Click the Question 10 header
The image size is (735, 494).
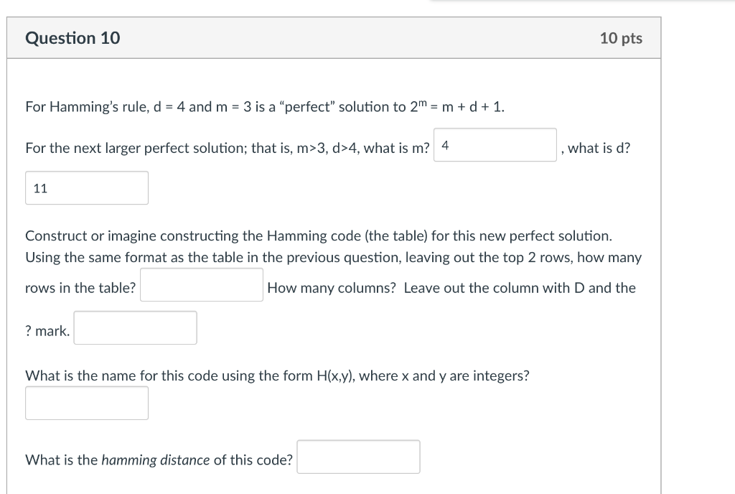tap(72, 38)
